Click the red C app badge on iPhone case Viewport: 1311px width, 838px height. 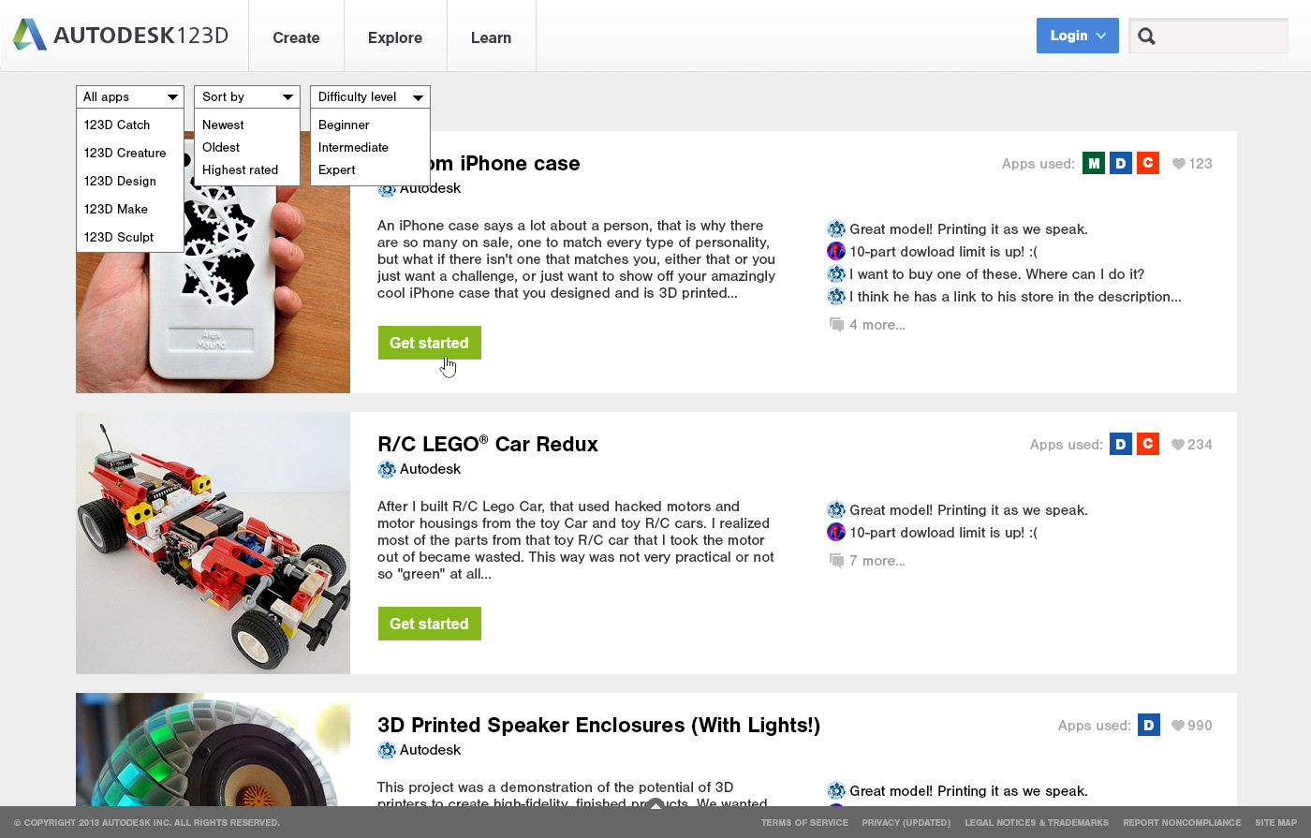click(1147, 163)
